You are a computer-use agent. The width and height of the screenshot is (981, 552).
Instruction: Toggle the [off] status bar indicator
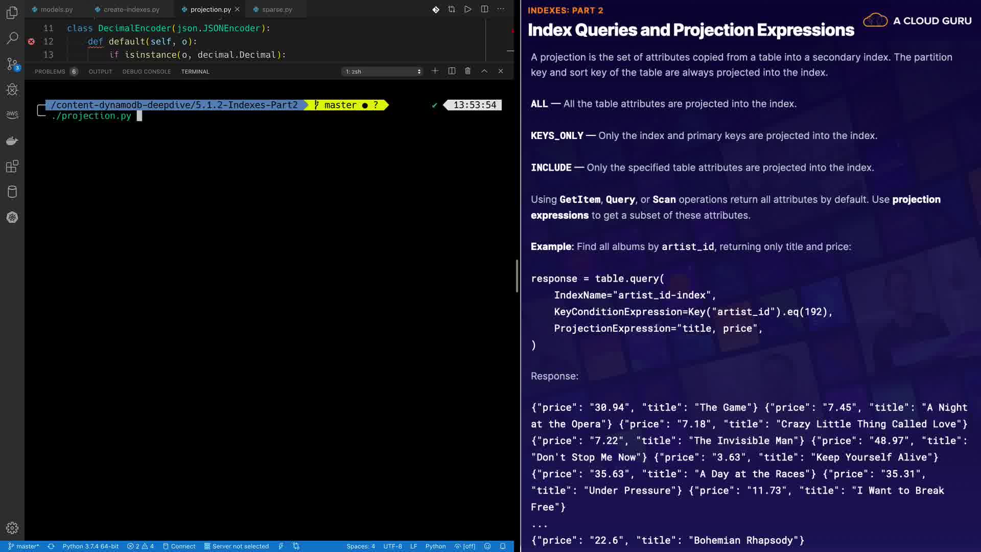click(465, 546)
